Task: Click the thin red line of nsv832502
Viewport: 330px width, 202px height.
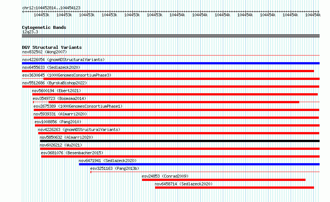Action: [x=171, y=55]
